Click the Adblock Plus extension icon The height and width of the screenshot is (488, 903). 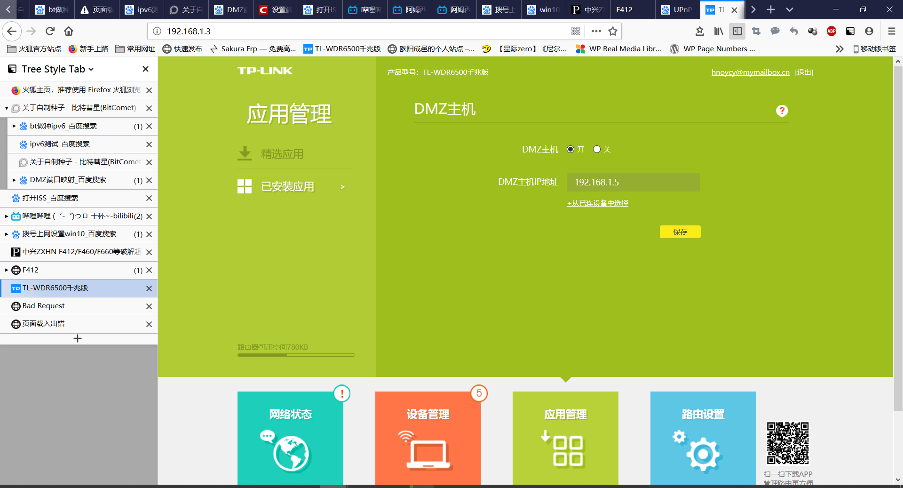(x=831, y=31)
